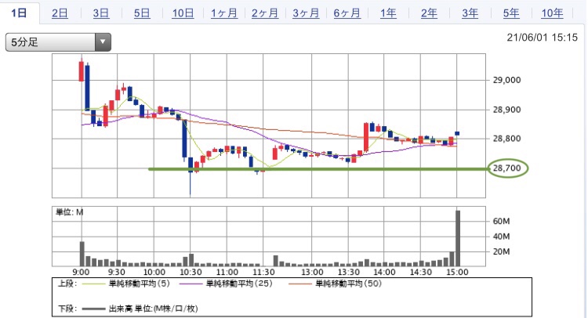
Task: Open the 5分足 interval dropdown
Action: coord(58,42)
